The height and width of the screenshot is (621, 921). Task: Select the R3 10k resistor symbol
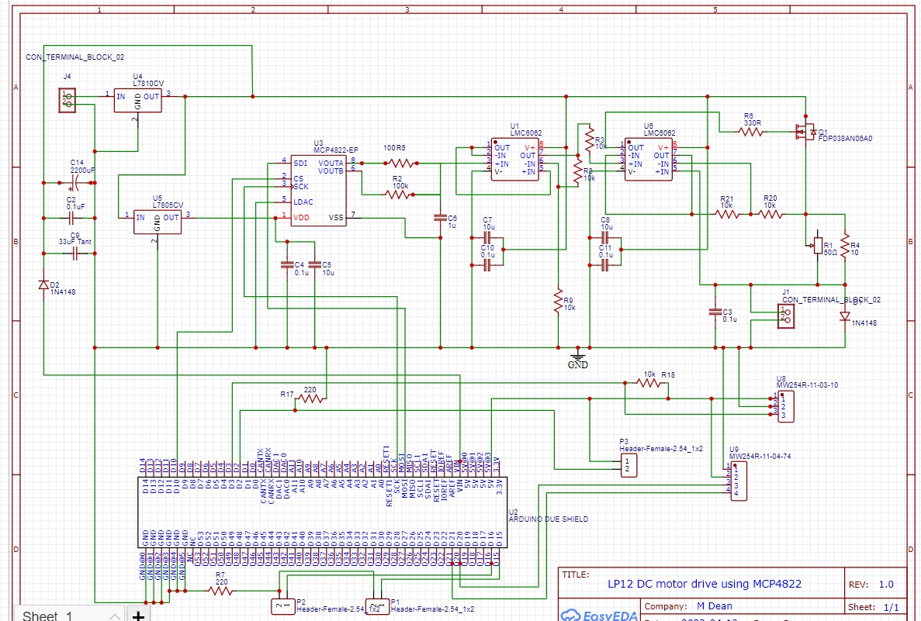(590, 140)
